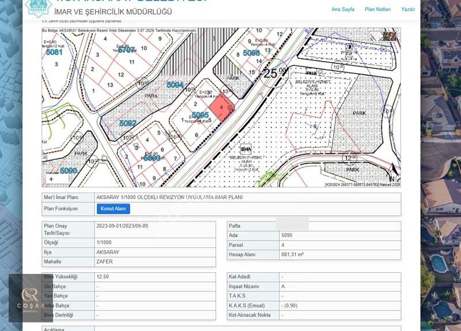Click the document preparation date notice
The width and height of the screenshot is (461, 331).
pyautogui.click(x=119, y=31)
